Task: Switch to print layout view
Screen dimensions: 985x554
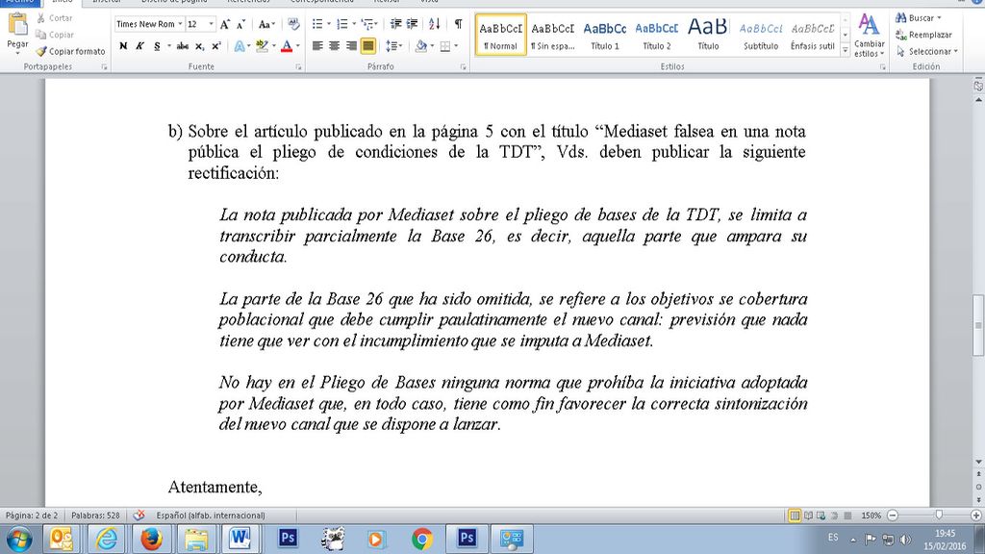Action: [795, 516]
